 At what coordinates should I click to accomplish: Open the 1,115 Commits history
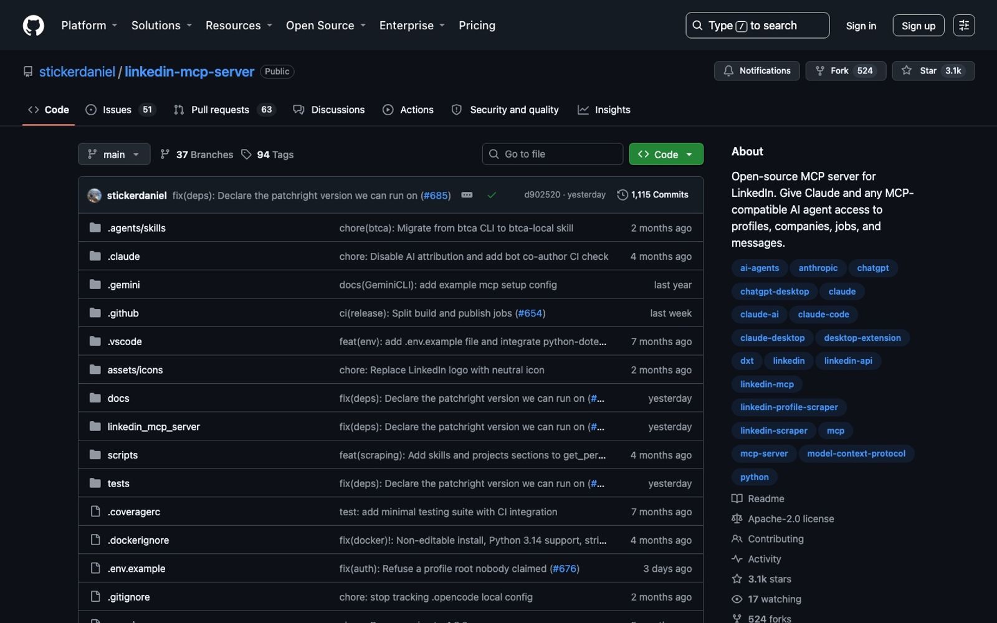pos(652,195)
